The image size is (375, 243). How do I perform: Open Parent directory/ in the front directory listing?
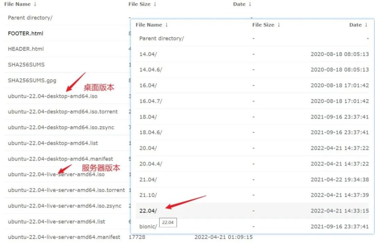pyautogui.click(x=161, y=39)
